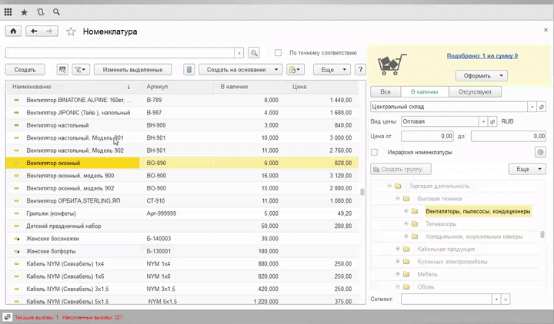554x324 pixels.
Task: Select row Грильяж (конфеты)
Action: [x=182, y=213]
